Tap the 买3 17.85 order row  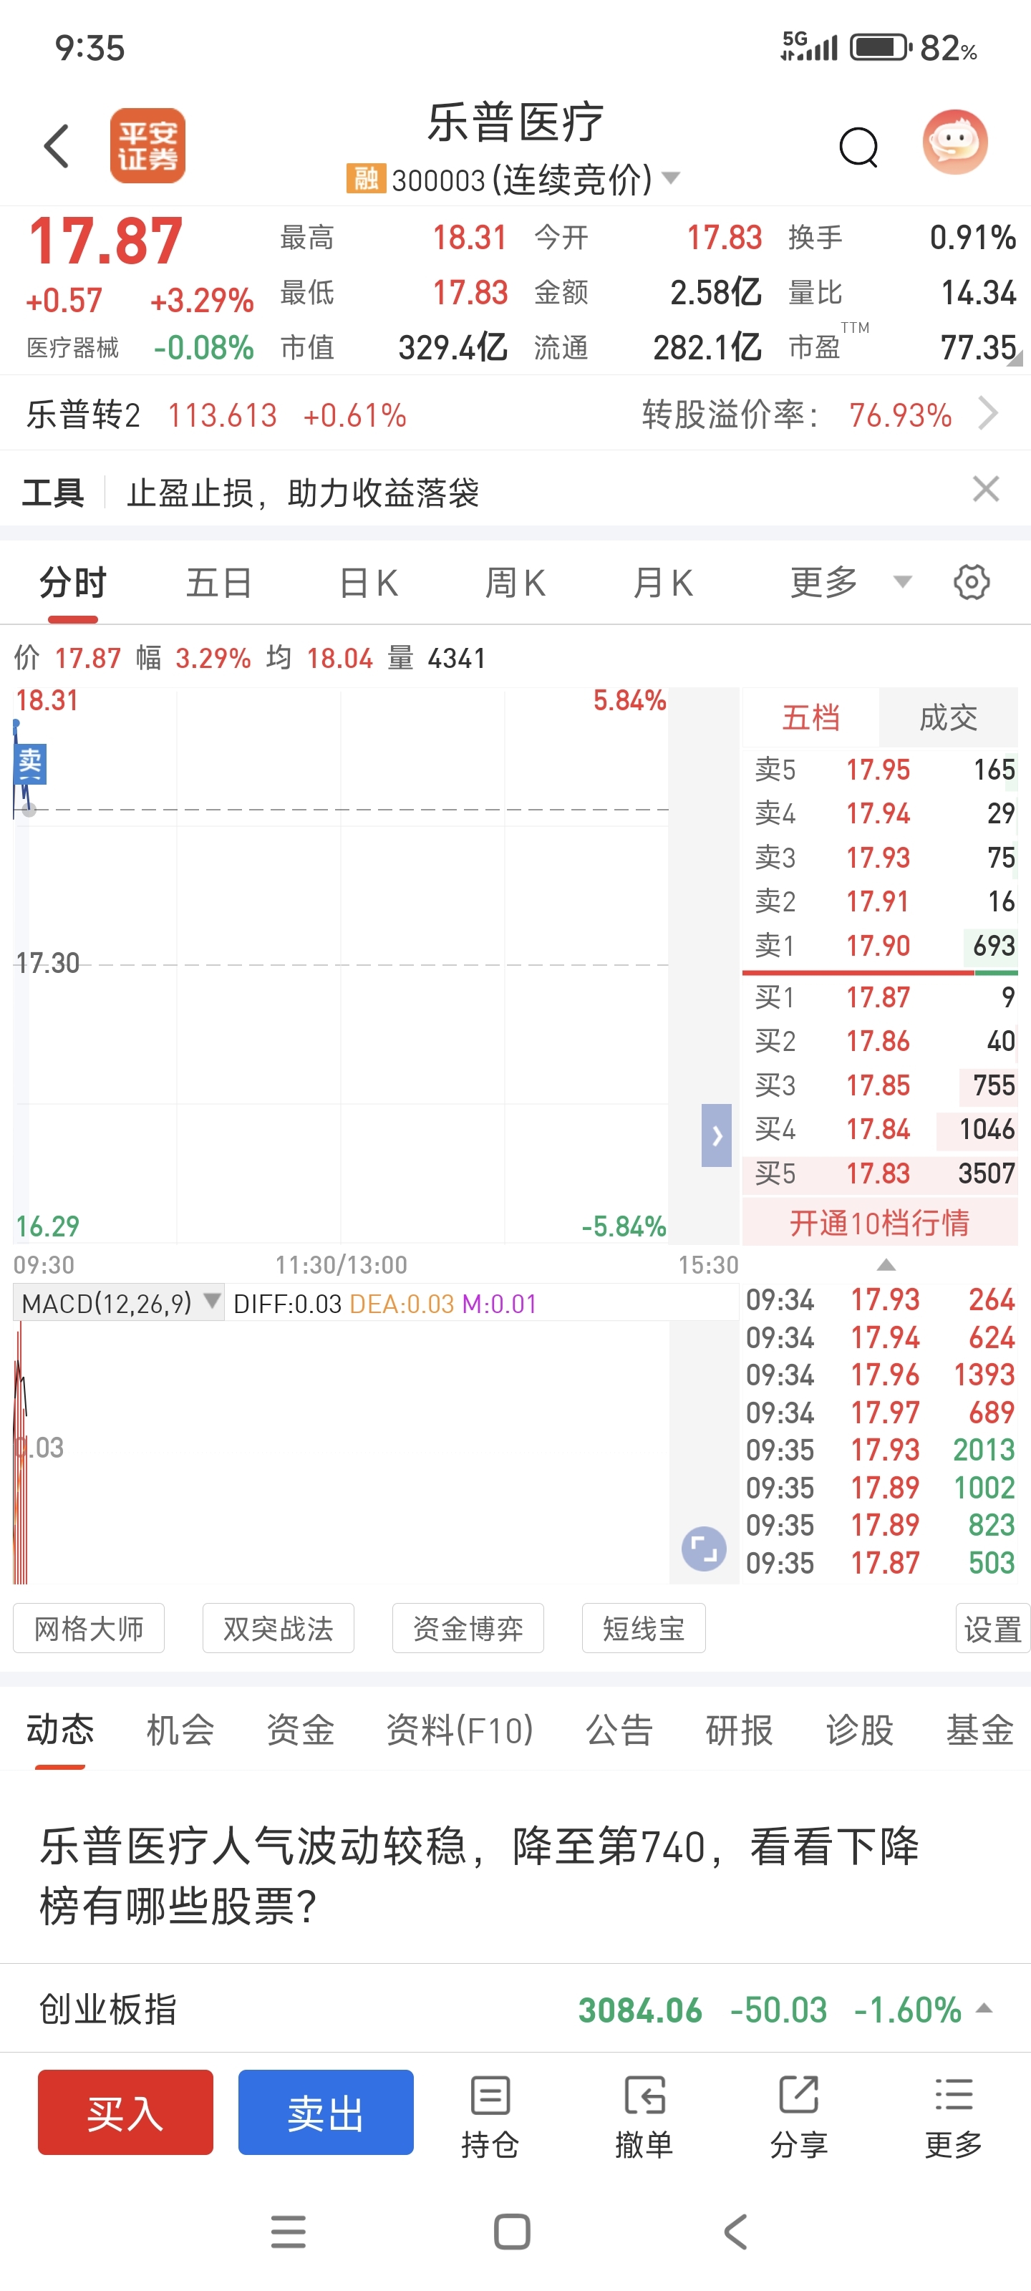[880, 1085]
